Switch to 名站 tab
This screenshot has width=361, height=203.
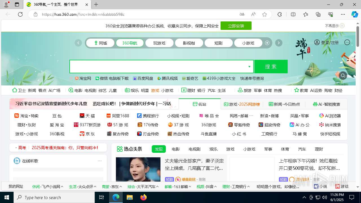click(200, 104)
